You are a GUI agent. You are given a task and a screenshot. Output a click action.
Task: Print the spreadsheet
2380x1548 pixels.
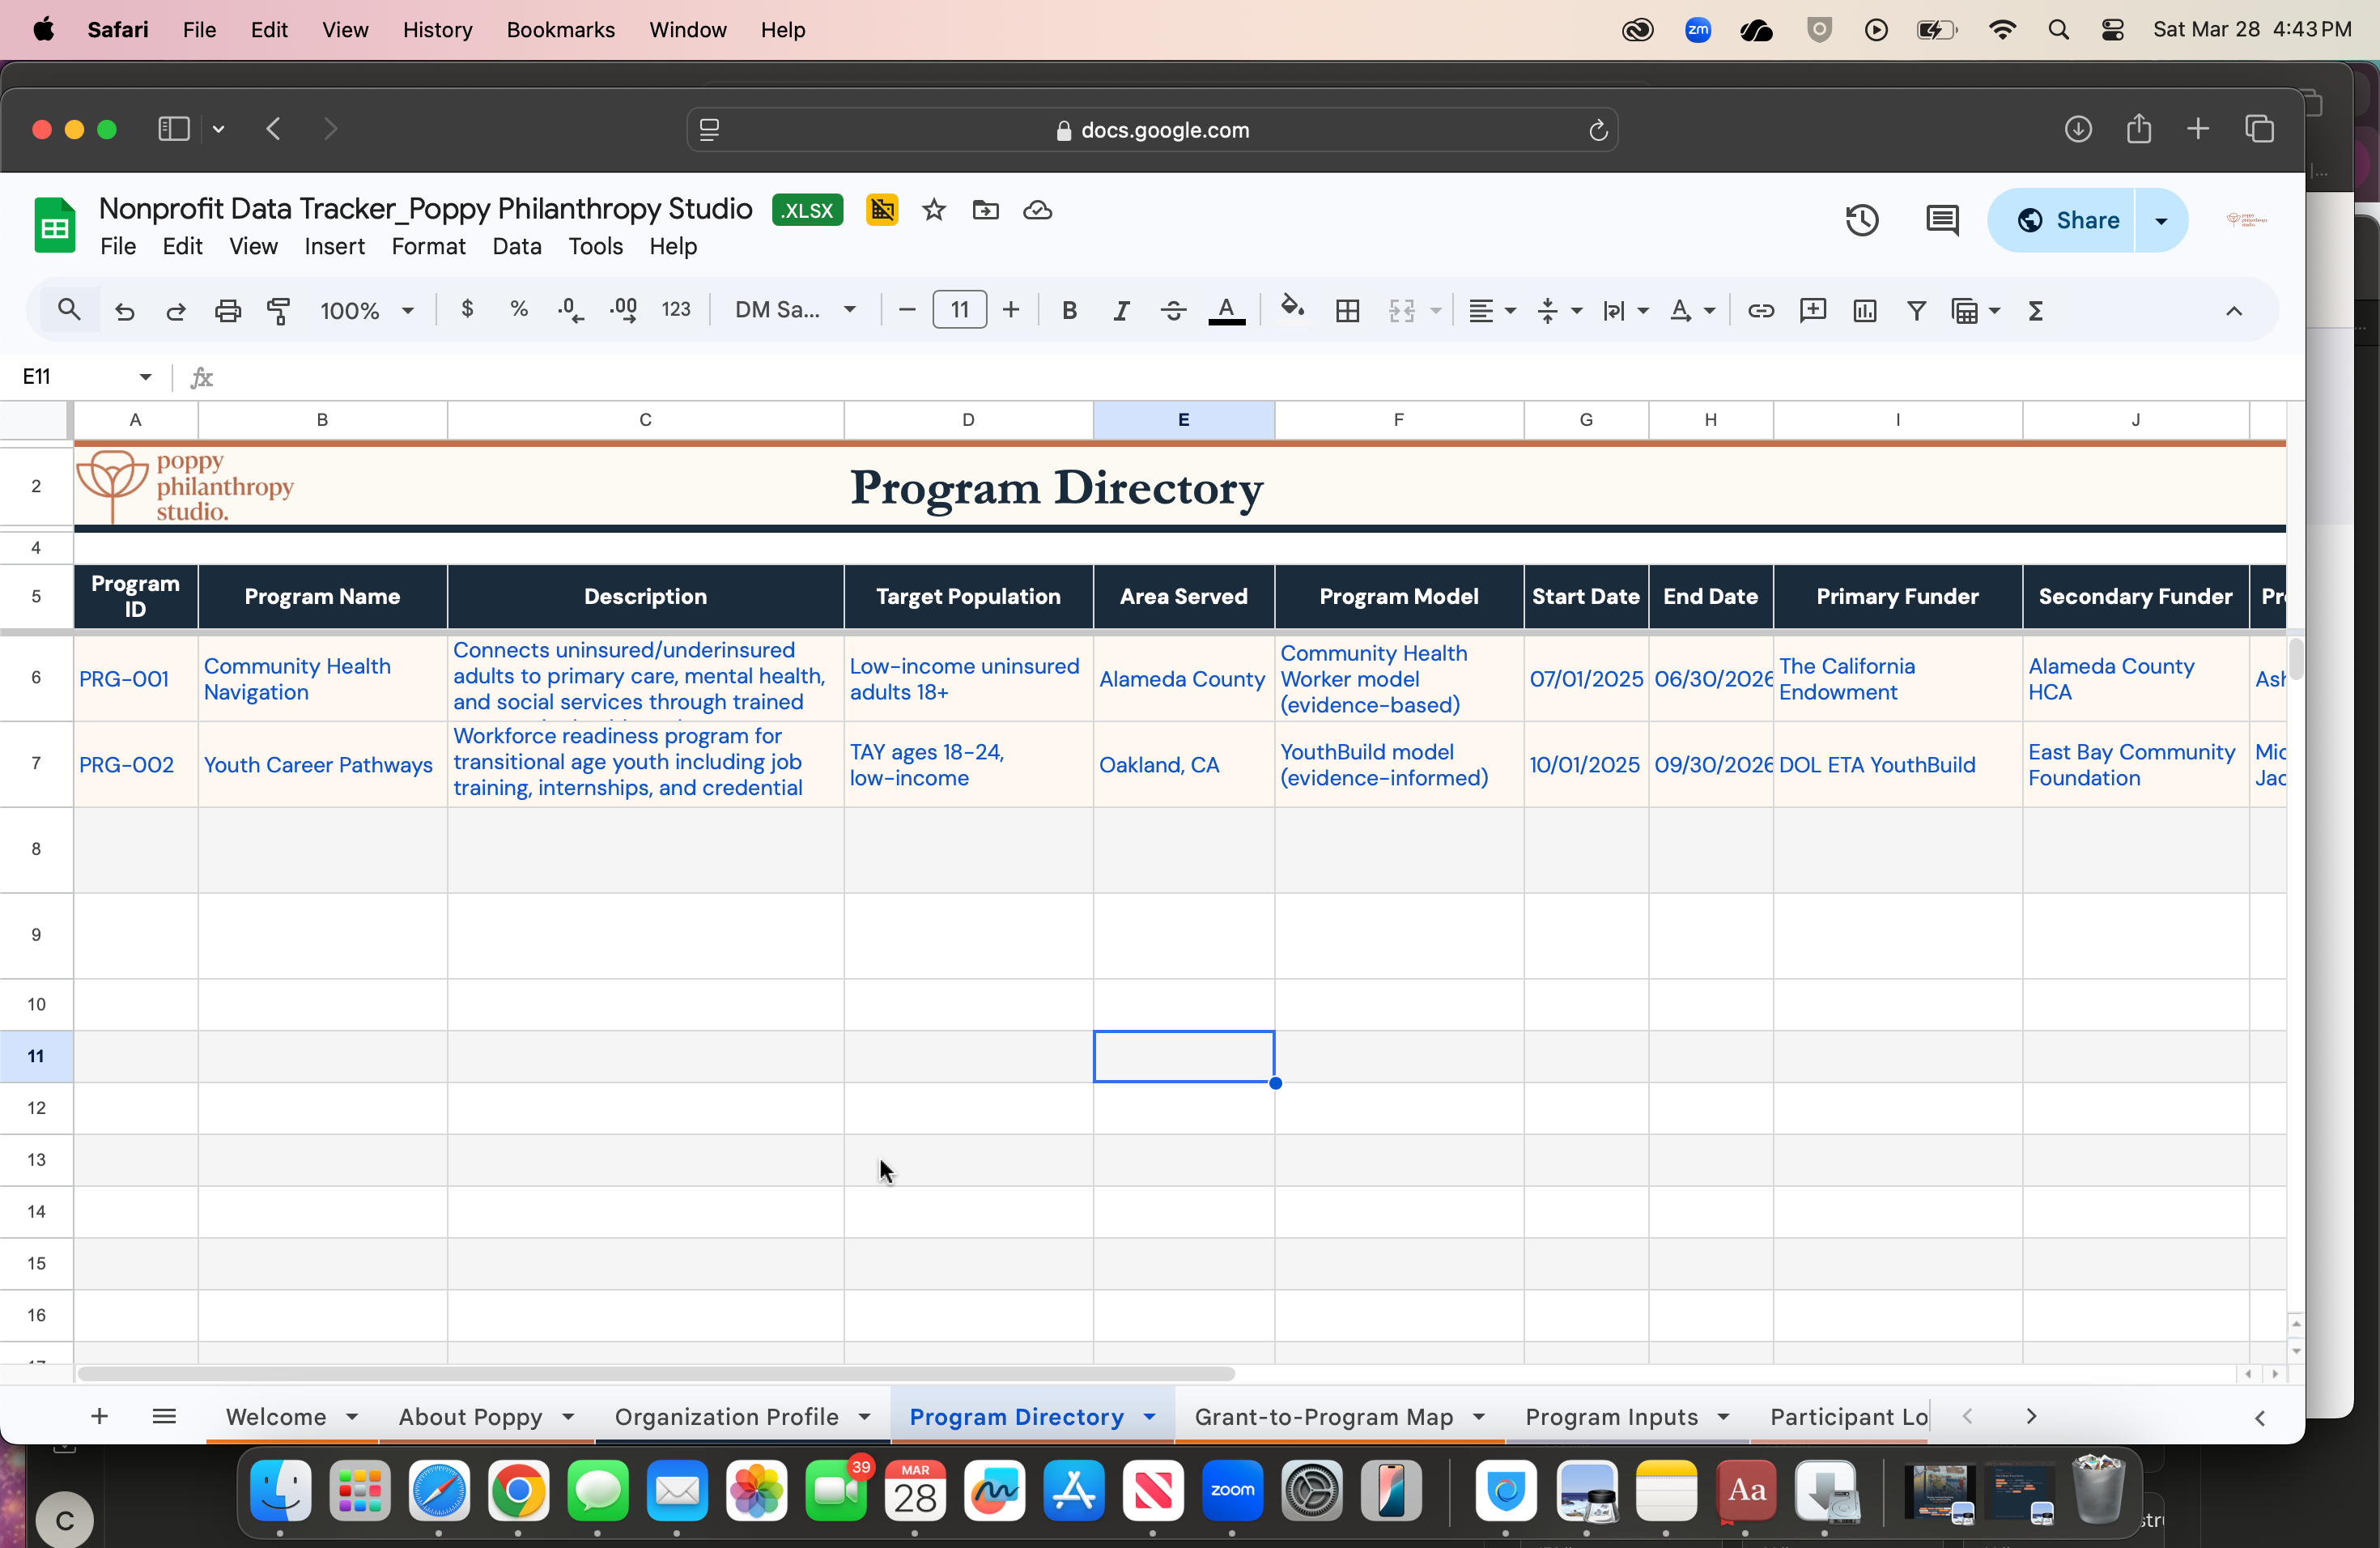coord(228,311)
